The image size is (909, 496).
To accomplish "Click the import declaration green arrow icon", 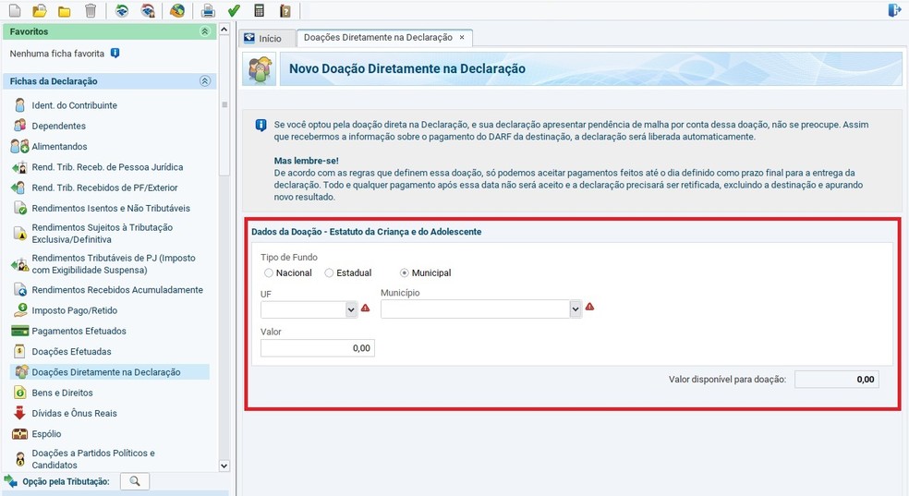I will click(x=122, y=10).
